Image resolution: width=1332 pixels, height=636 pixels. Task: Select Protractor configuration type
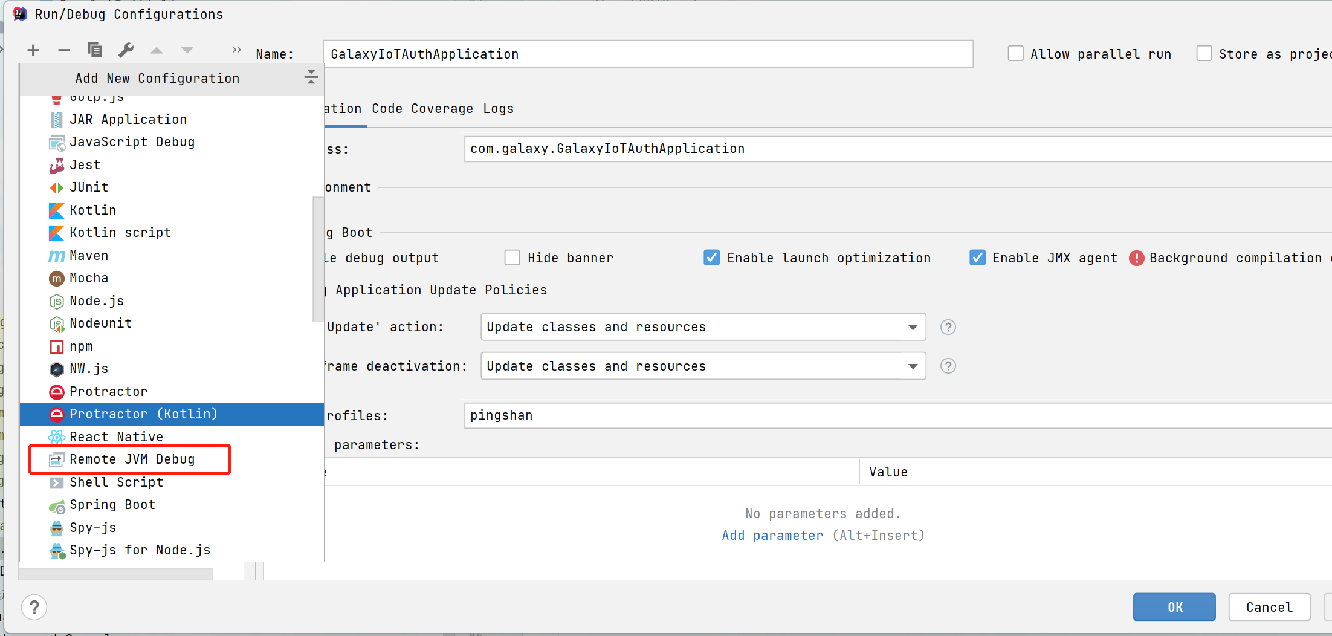[x=172, y=392]
